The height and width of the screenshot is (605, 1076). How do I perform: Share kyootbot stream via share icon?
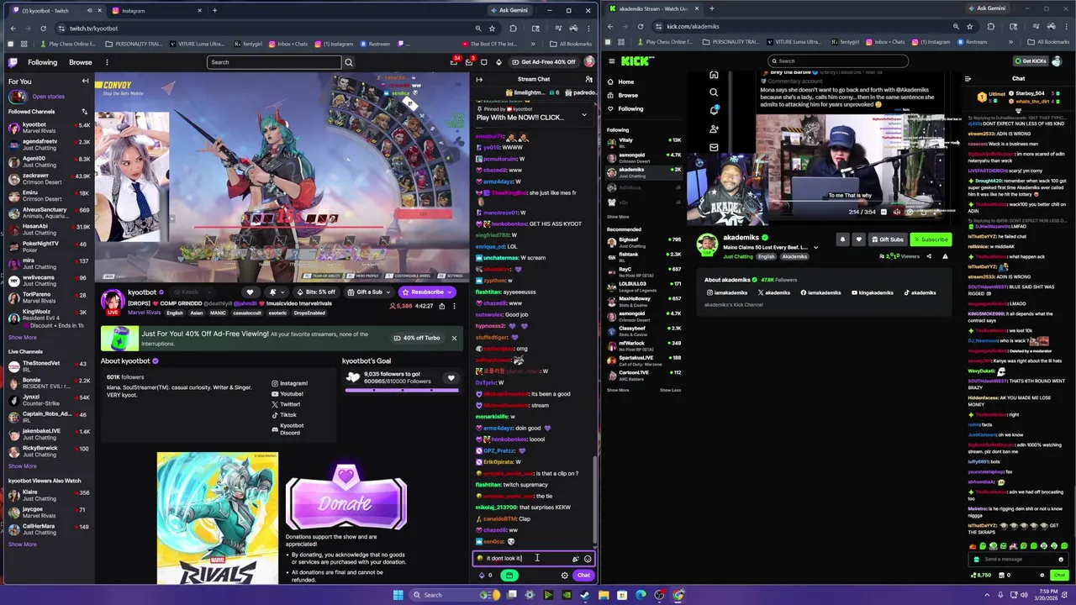coord(443,306)
